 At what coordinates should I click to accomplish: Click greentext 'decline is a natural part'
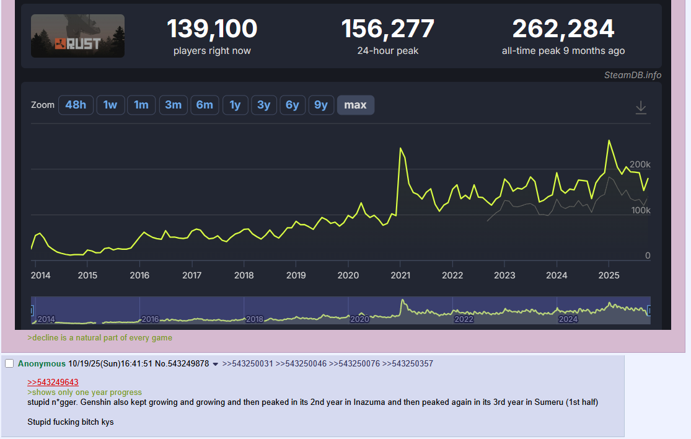tap(100, 338)
